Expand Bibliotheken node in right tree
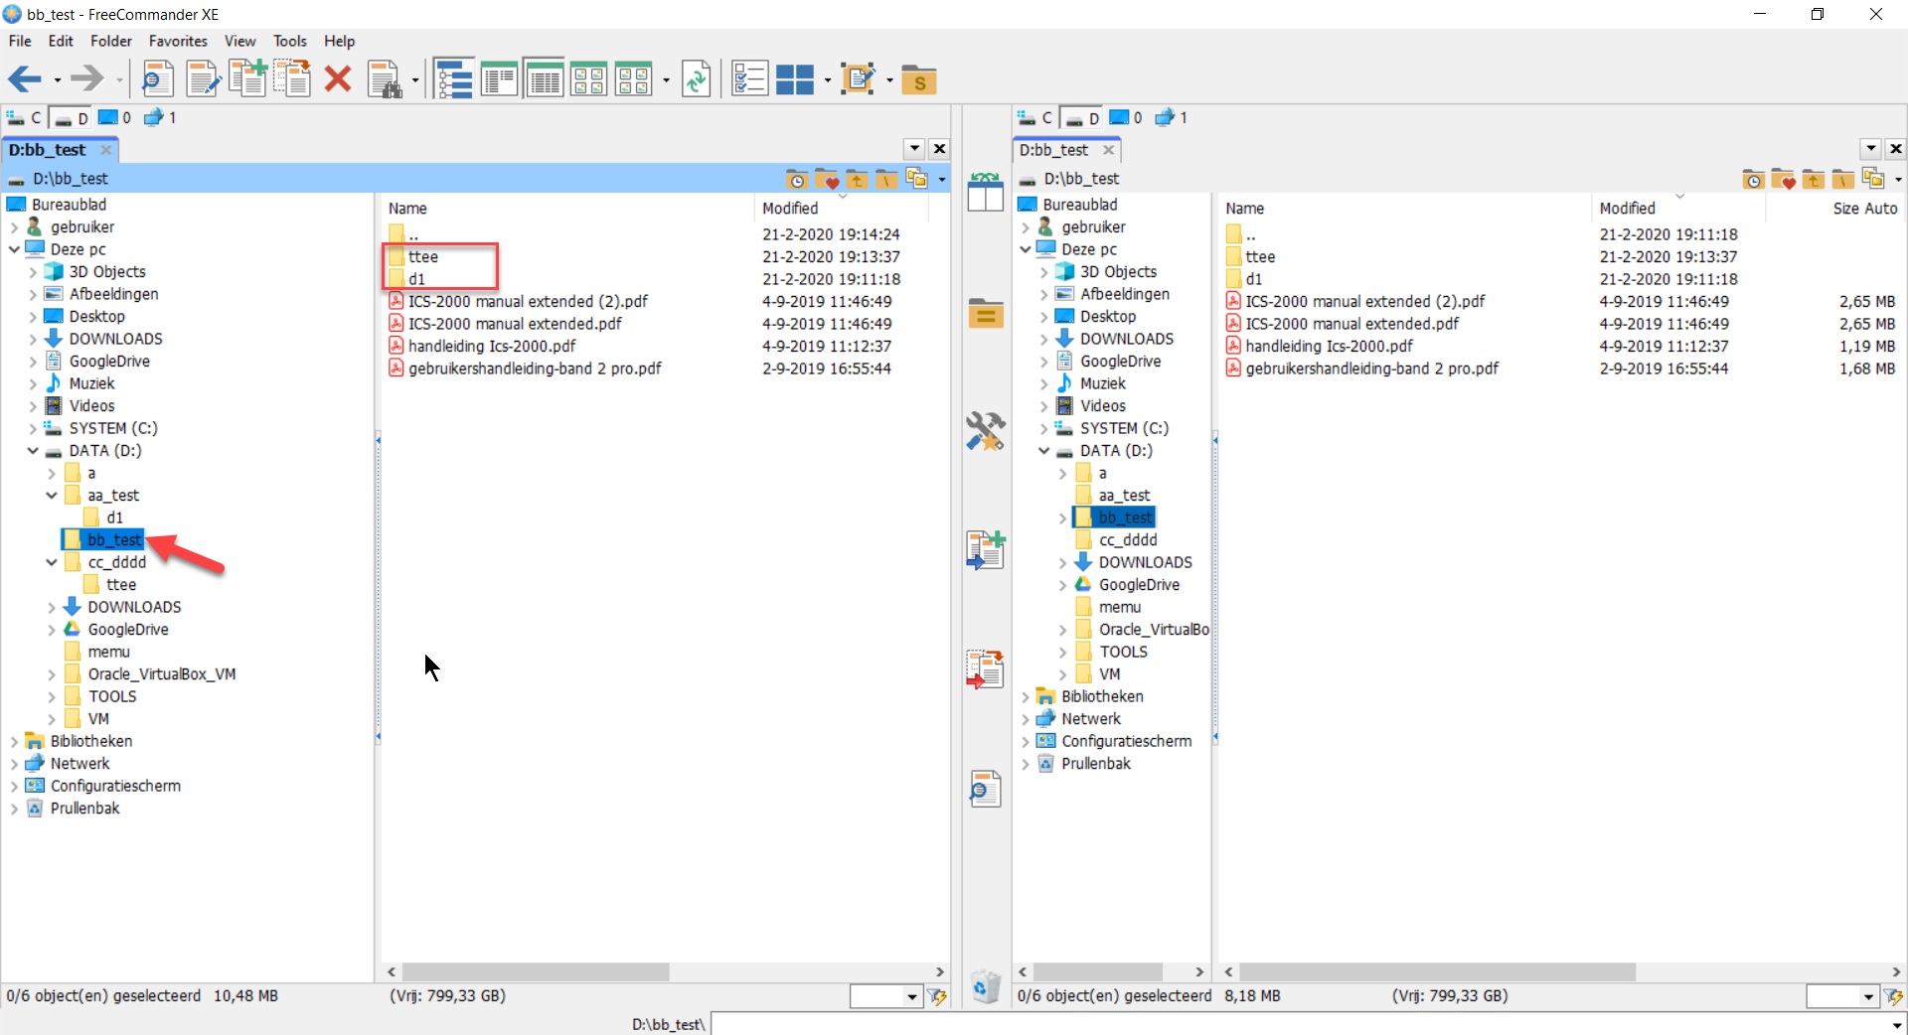This screenshot has width=1908, height=1035. click(1026, 697)
